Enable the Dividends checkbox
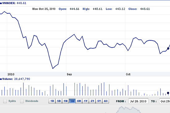Screen dimensions: 170x113 (x=22, y=101)
